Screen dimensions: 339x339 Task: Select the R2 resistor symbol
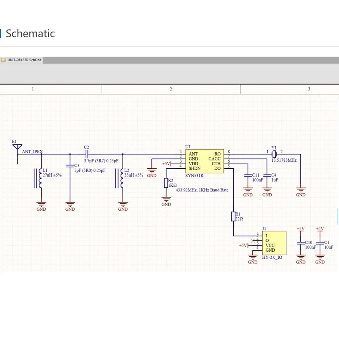pos(166,183)
